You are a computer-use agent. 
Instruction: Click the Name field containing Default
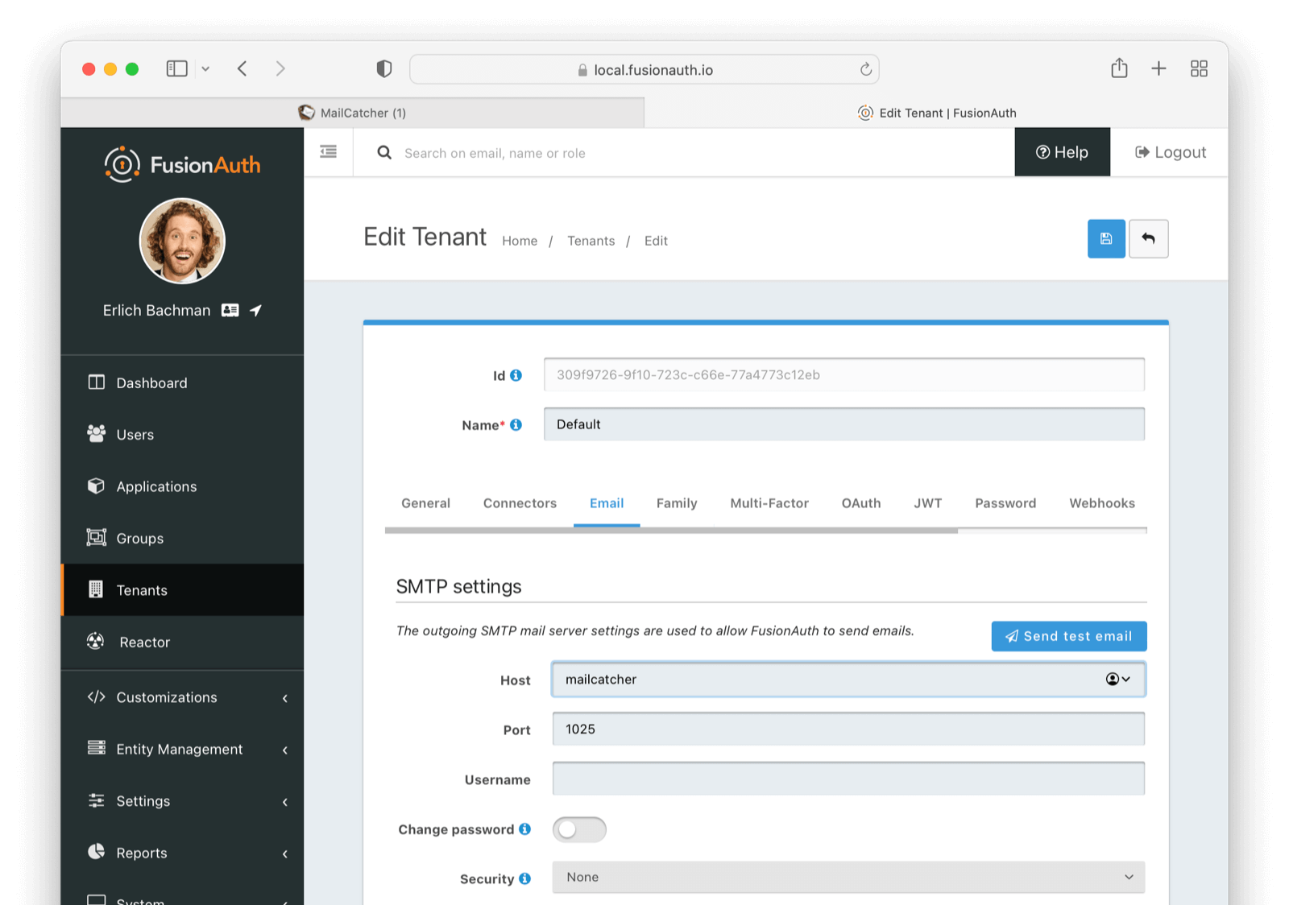point(844,424)
